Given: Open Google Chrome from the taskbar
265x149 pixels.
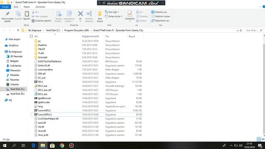Looking at the screenshot, I should click(x=62, y=145).
